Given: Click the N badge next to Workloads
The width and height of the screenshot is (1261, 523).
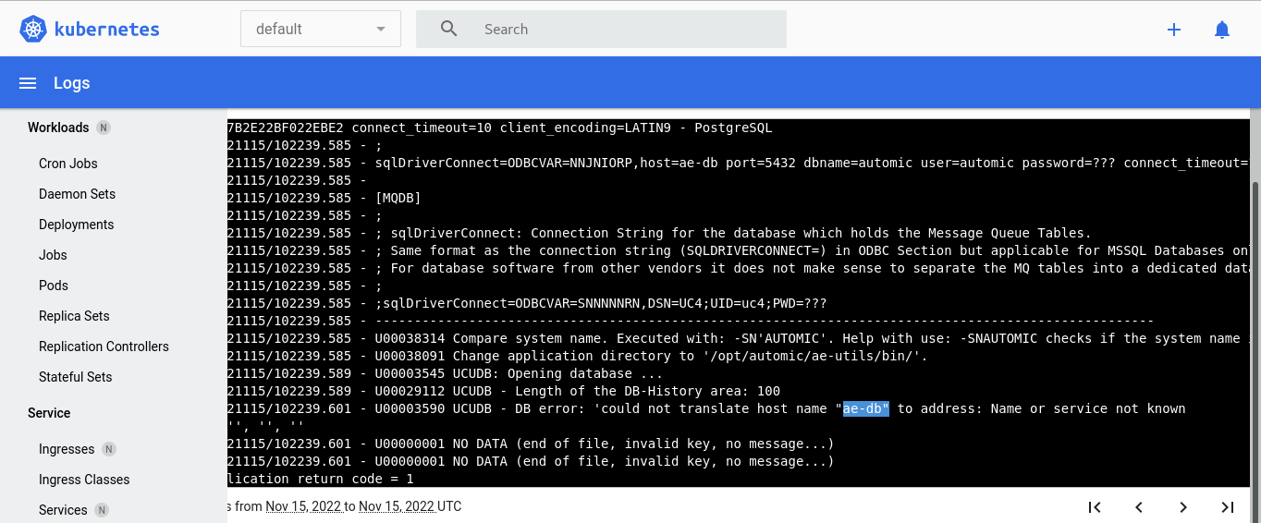Looking at the screenshot, I should click(104, 128).
